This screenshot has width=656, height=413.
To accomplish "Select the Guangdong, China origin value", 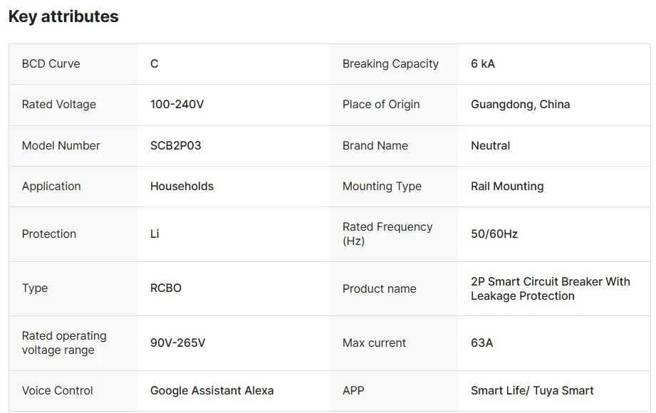I will point(520,105).
